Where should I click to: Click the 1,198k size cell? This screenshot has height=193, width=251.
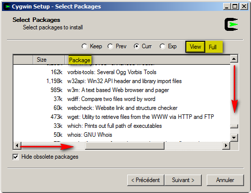(54, 81)
